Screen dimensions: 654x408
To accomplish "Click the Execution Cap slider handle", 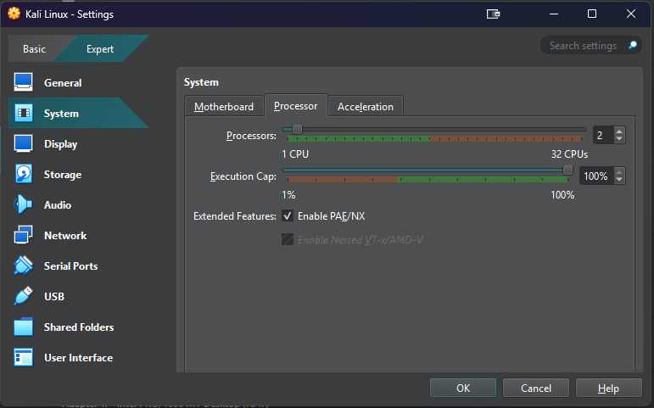I will [567, 170].
